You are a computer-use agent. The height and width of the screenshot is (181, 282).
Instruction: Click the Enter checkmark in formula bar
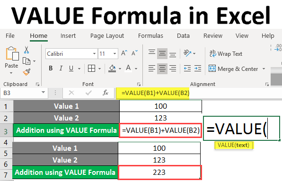pyautogui.click(x=88, y=93)
